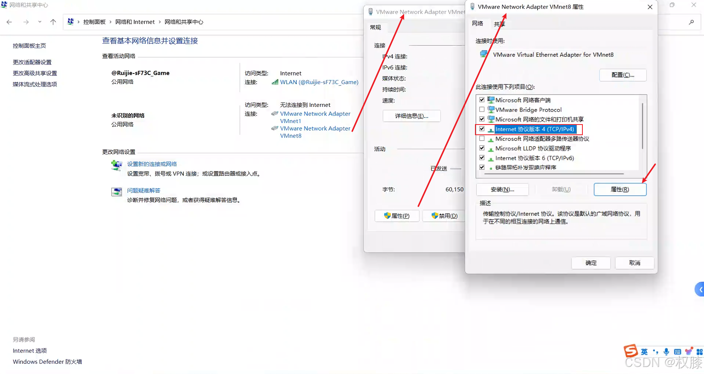Click 属性(P) in VMnet8 status window
704x374 pixels.
coord(397,216)
